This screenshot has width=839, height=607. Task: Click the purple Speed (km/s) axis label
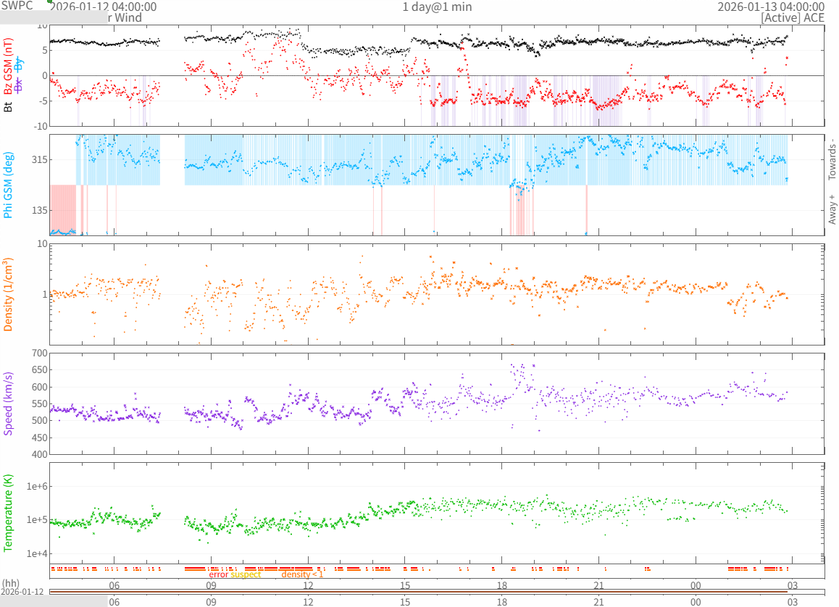pyautogui.click(x=9, y=403)
